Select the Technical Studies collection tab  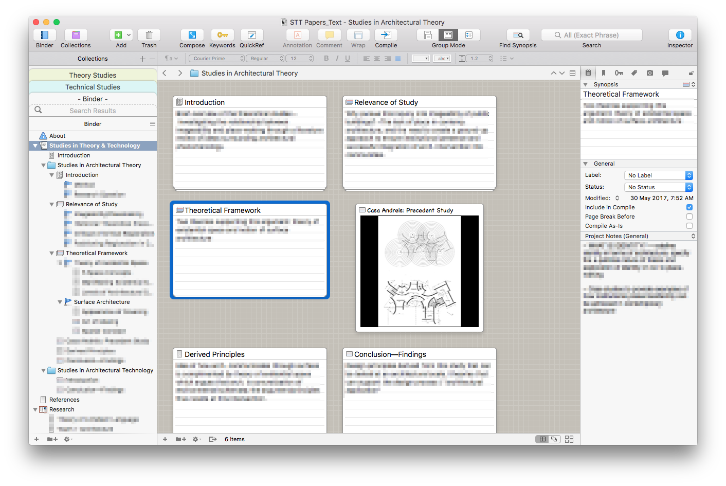click(x=93, y=87)
